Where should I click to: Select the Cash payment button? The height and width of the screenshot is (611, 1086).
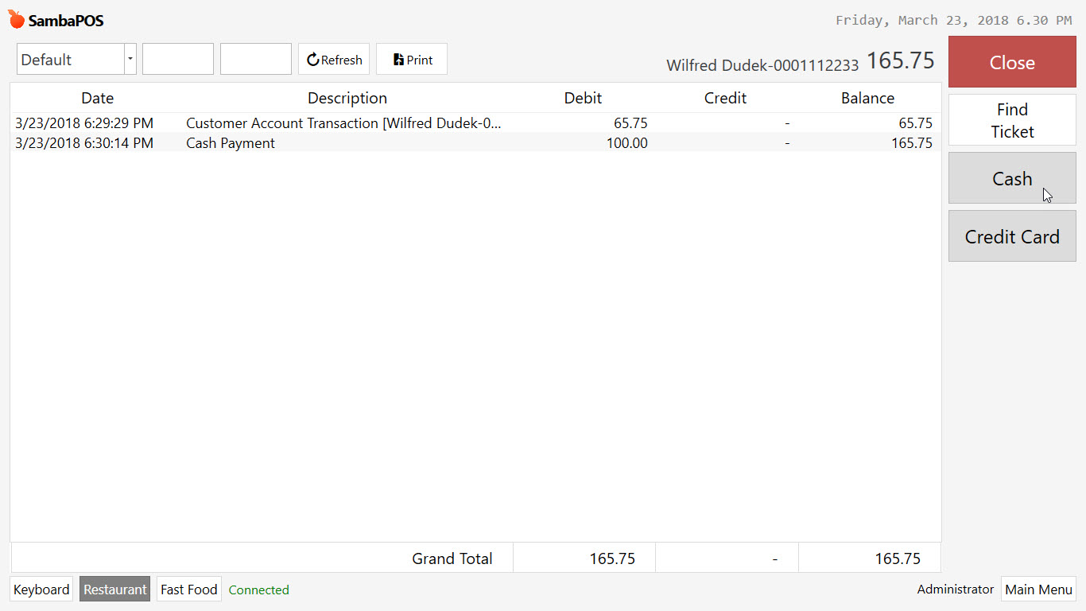click(1011, 178)
